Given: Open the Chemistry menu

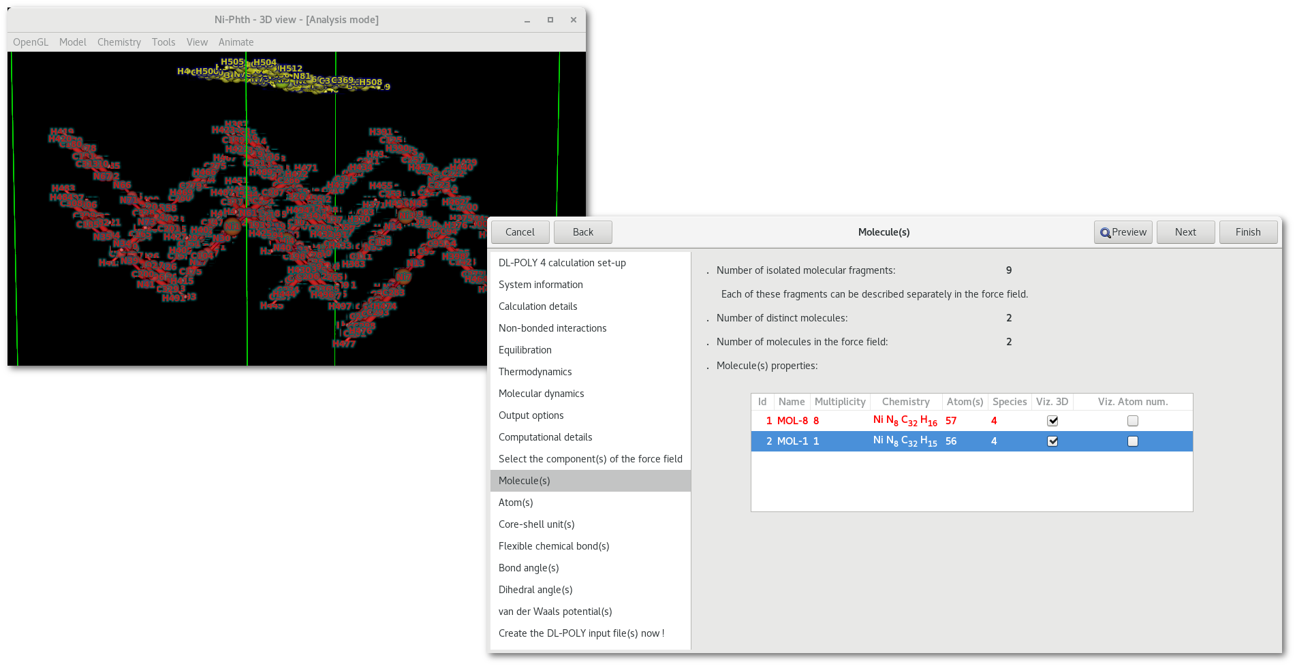Looking at the screenshot, I should [119, 42].
